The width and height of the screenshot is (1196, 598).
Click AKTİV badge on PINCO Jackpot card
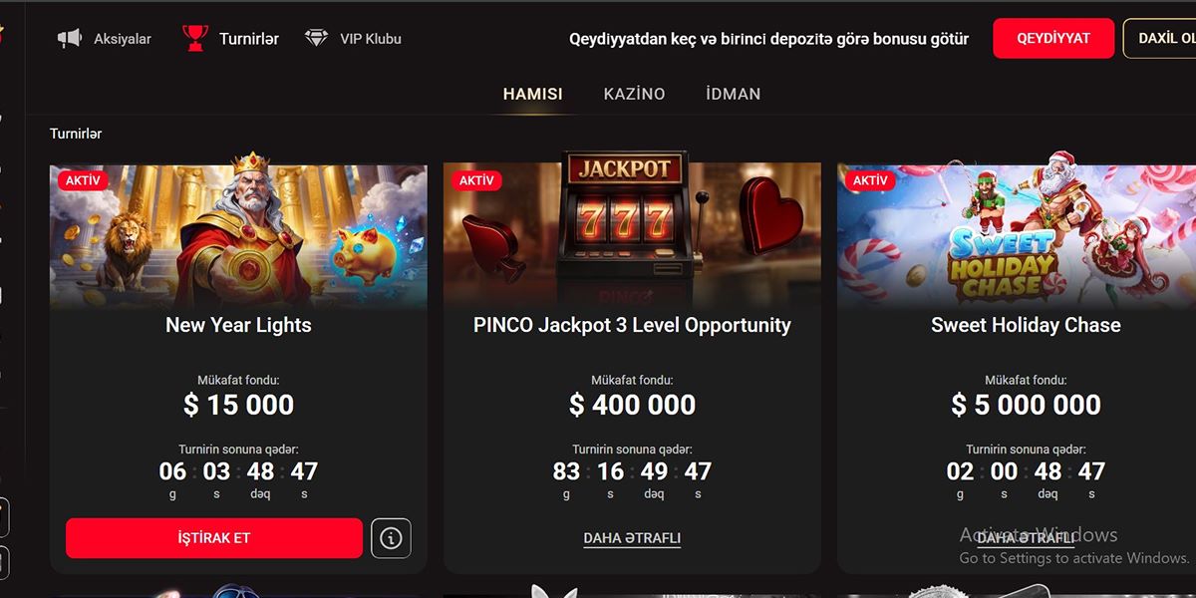pyautogui.click(x=476, y=180)
